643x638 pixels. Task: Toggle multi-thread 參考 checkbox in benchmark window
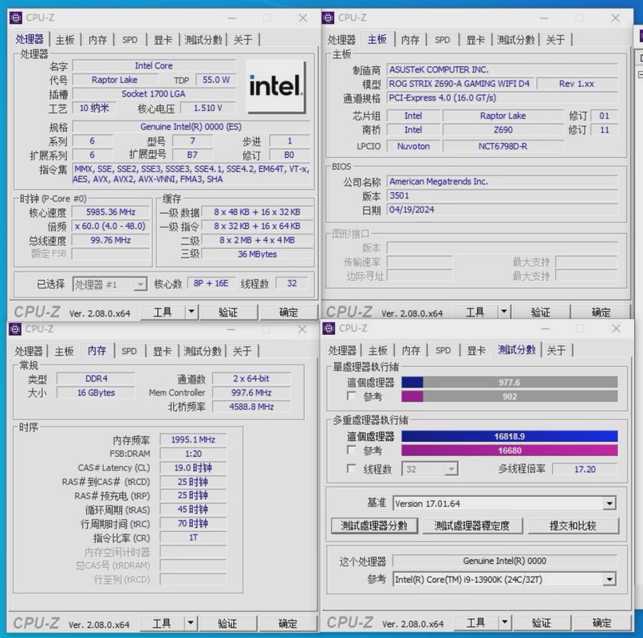click(x=351, y=450)
